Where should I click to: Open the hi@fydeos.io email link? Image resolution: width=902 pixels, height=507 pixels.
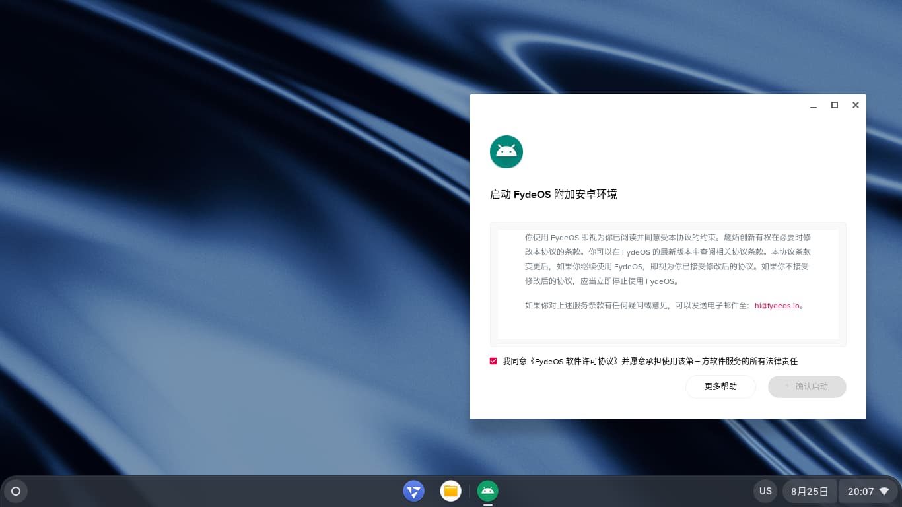tap(777, 306)
